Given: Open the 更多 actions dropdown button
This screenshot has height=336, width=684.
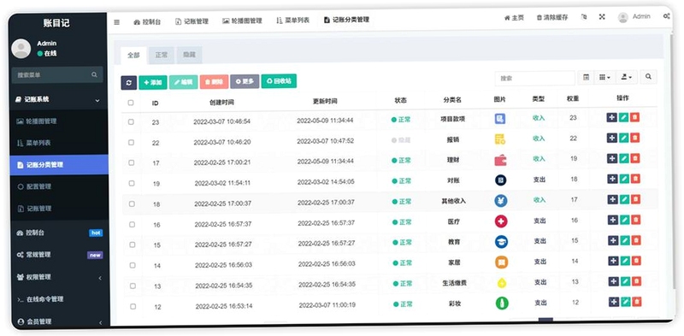Looking at the screenshot, I should click(x=245, y=81).
